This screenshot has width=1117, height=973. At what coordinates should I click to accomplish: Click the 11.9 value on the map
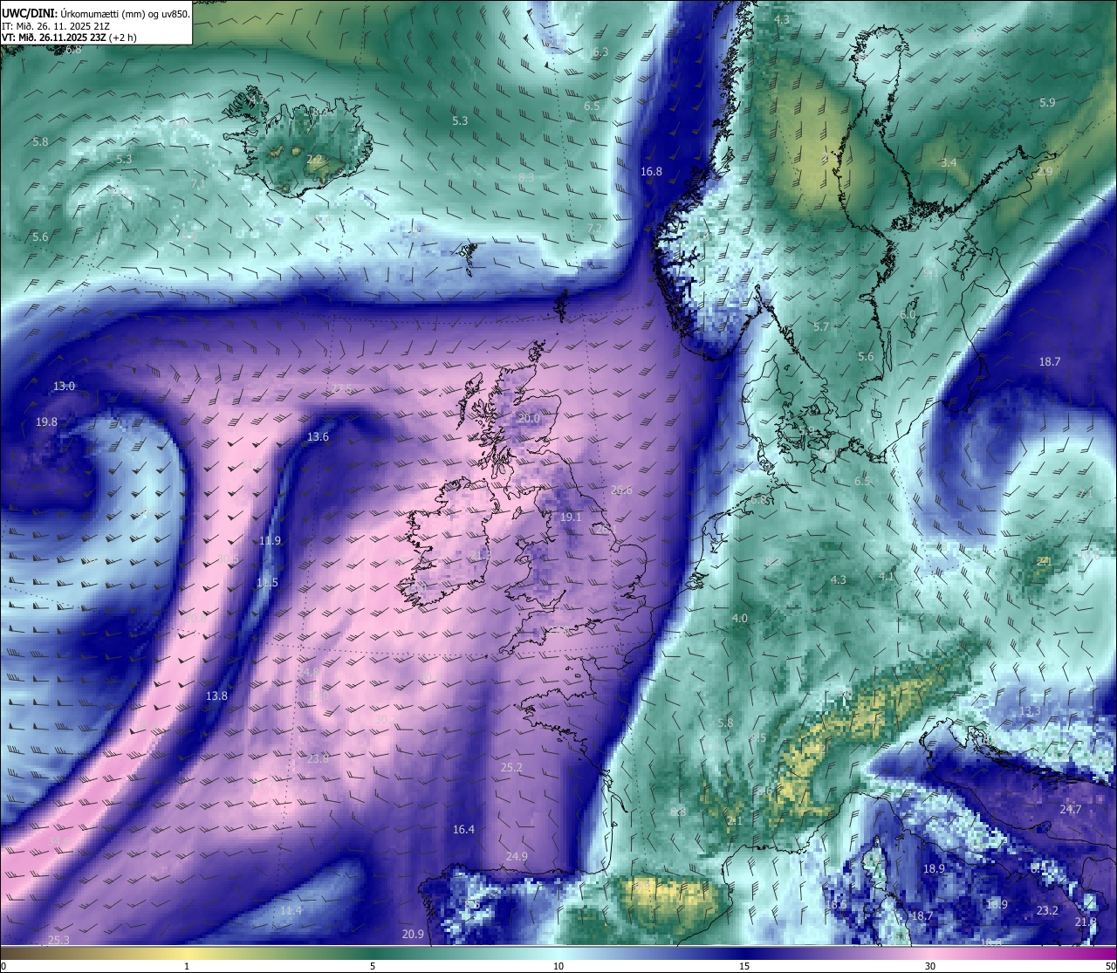pos(270,540)
